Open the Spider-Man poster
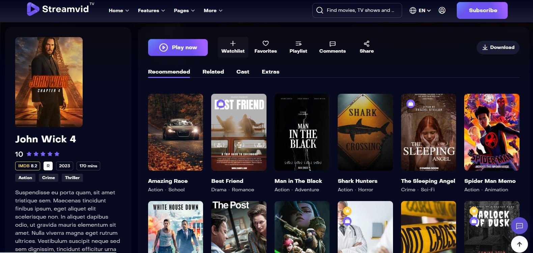The width and height of the screenshot is (533, 253). tap(492, 132)
